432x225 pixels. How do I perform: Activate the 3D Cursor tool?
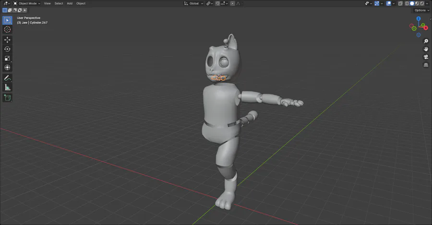click(x=7, y=29)
